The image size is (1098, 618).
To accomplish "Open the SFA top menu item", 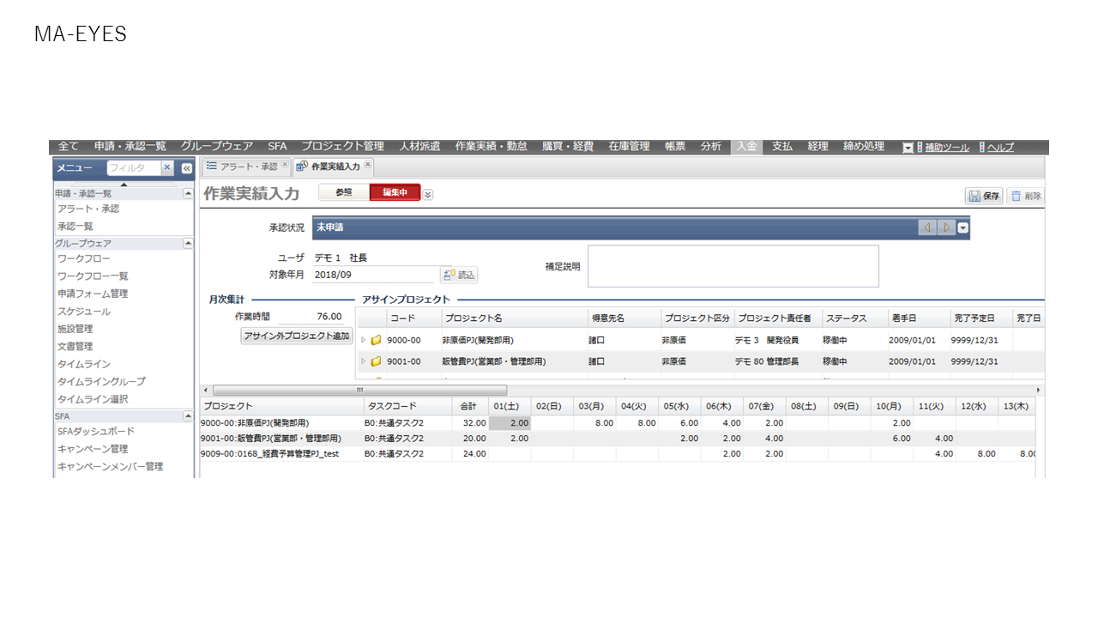I will coord(277,147).
